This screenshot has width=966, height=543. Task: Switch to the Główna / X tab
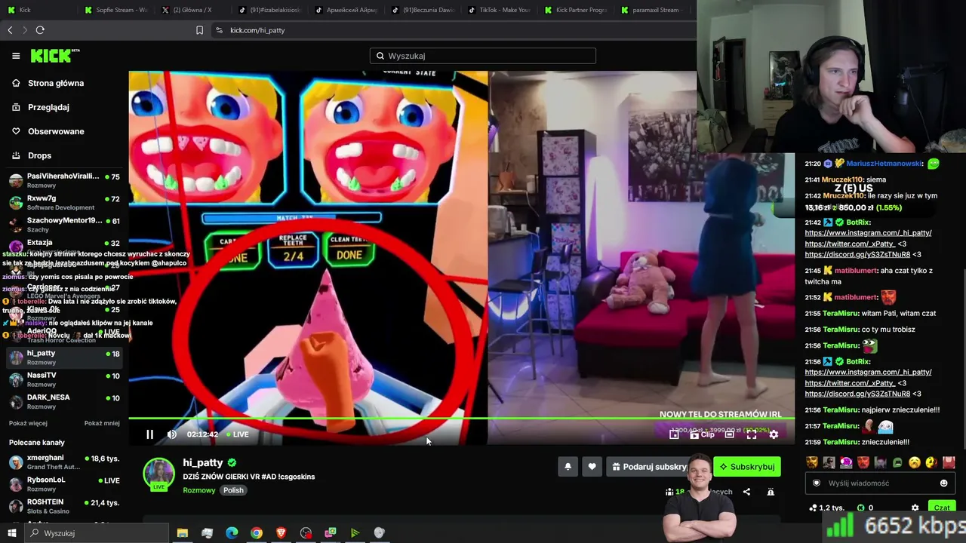[192, 10]
